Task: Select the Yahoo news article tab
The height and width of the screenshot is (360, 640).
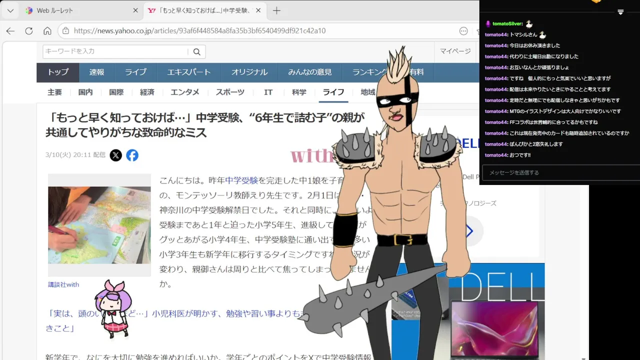Action: (205, 10)
